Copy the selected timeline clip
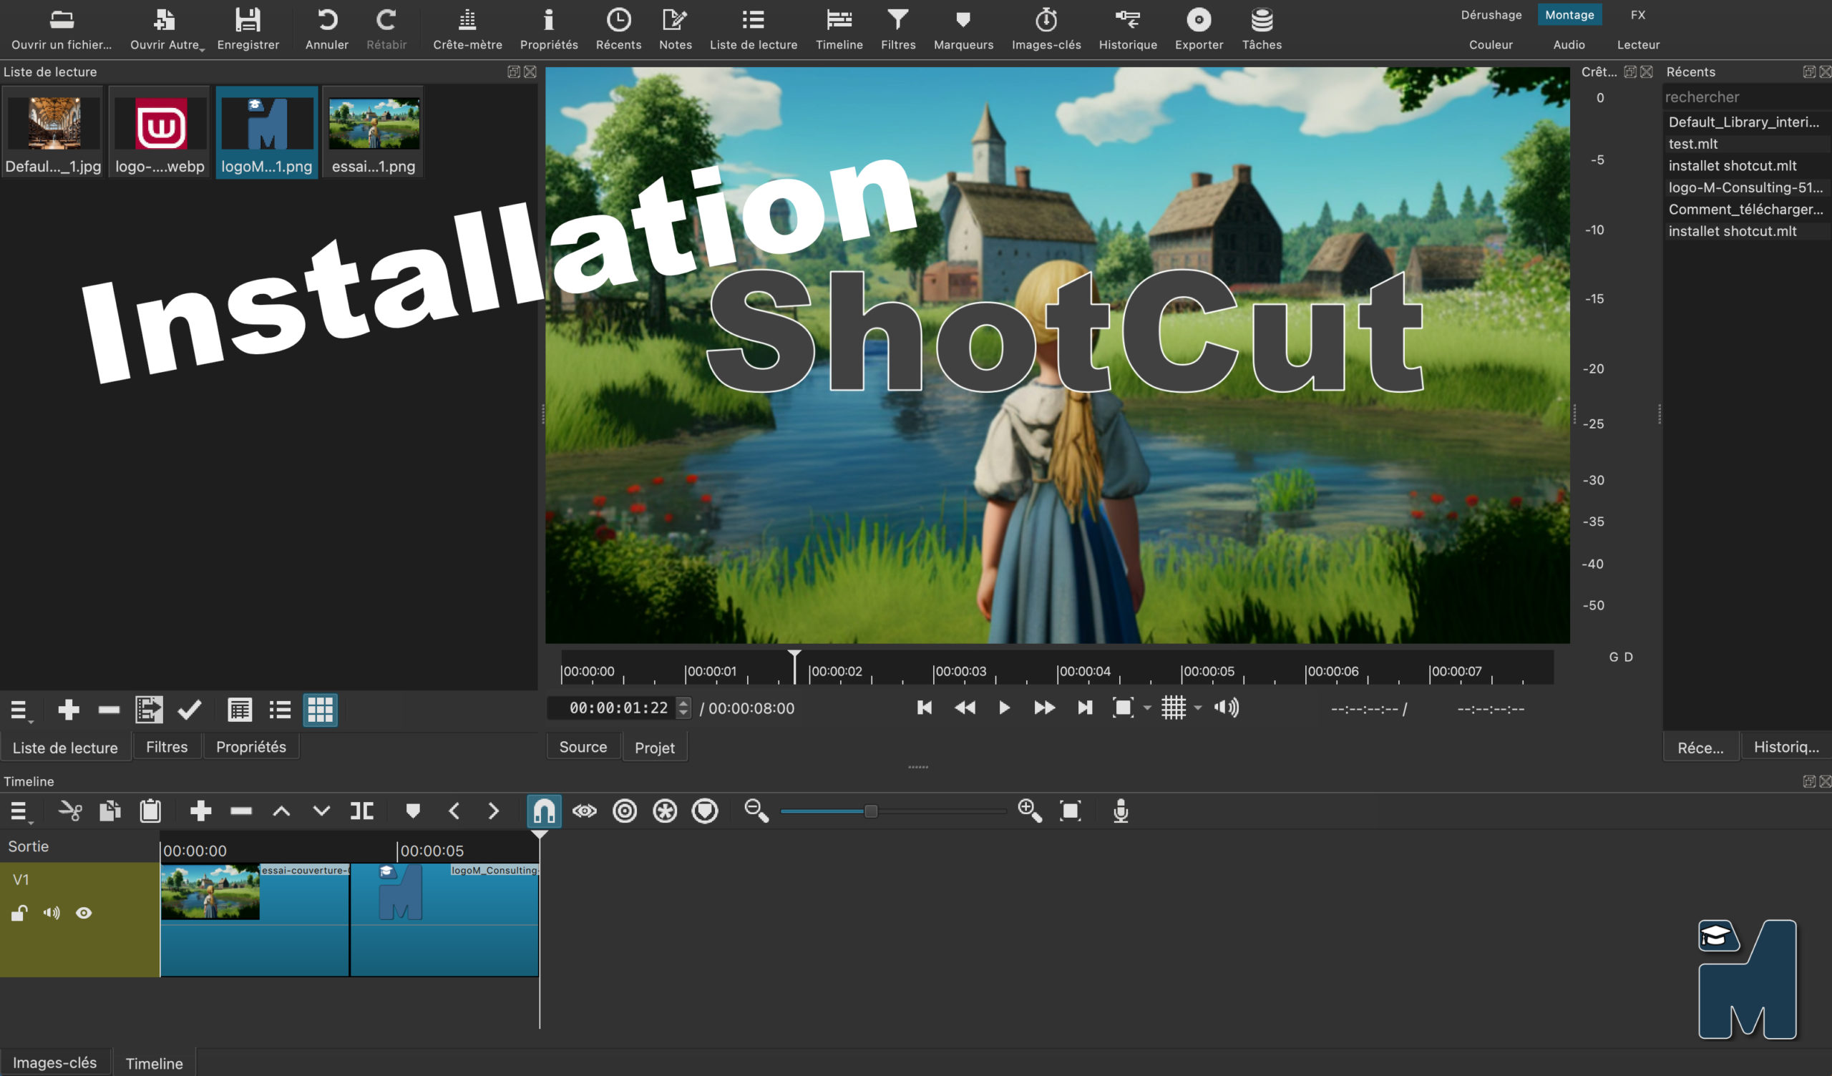 [x=109, y=811]
